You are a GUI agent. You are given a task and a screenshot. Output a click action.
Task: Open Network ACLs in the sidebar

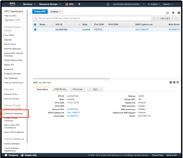coord(11,94)
